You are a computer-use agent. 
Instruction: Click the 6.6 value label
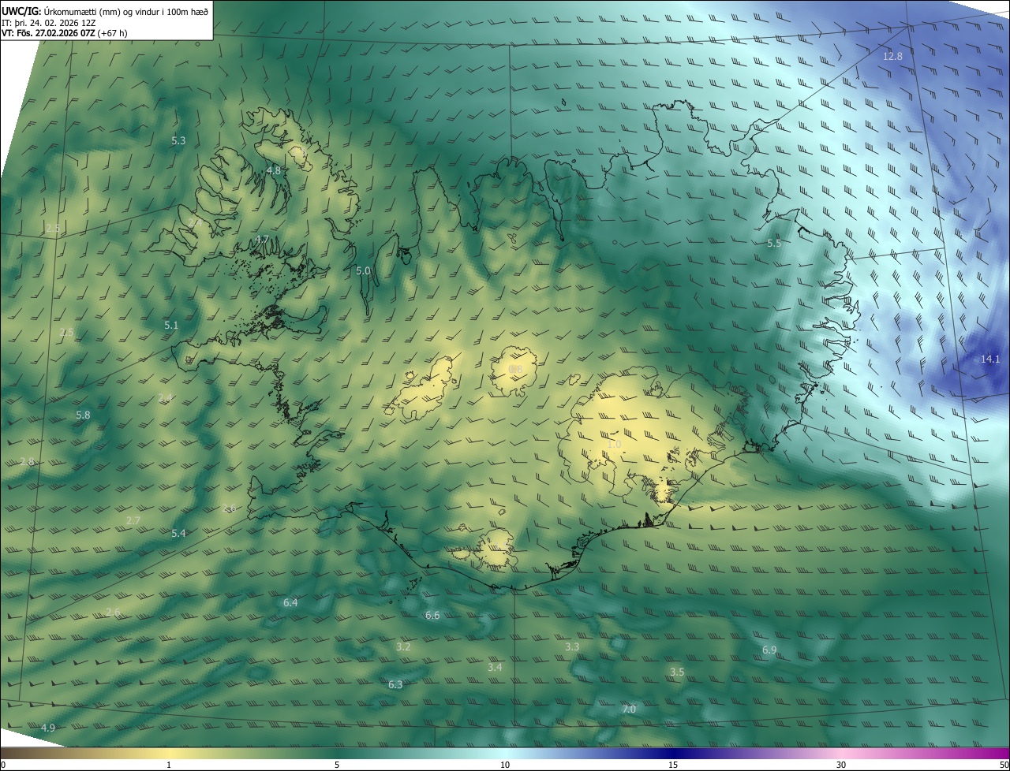point(432,615)
